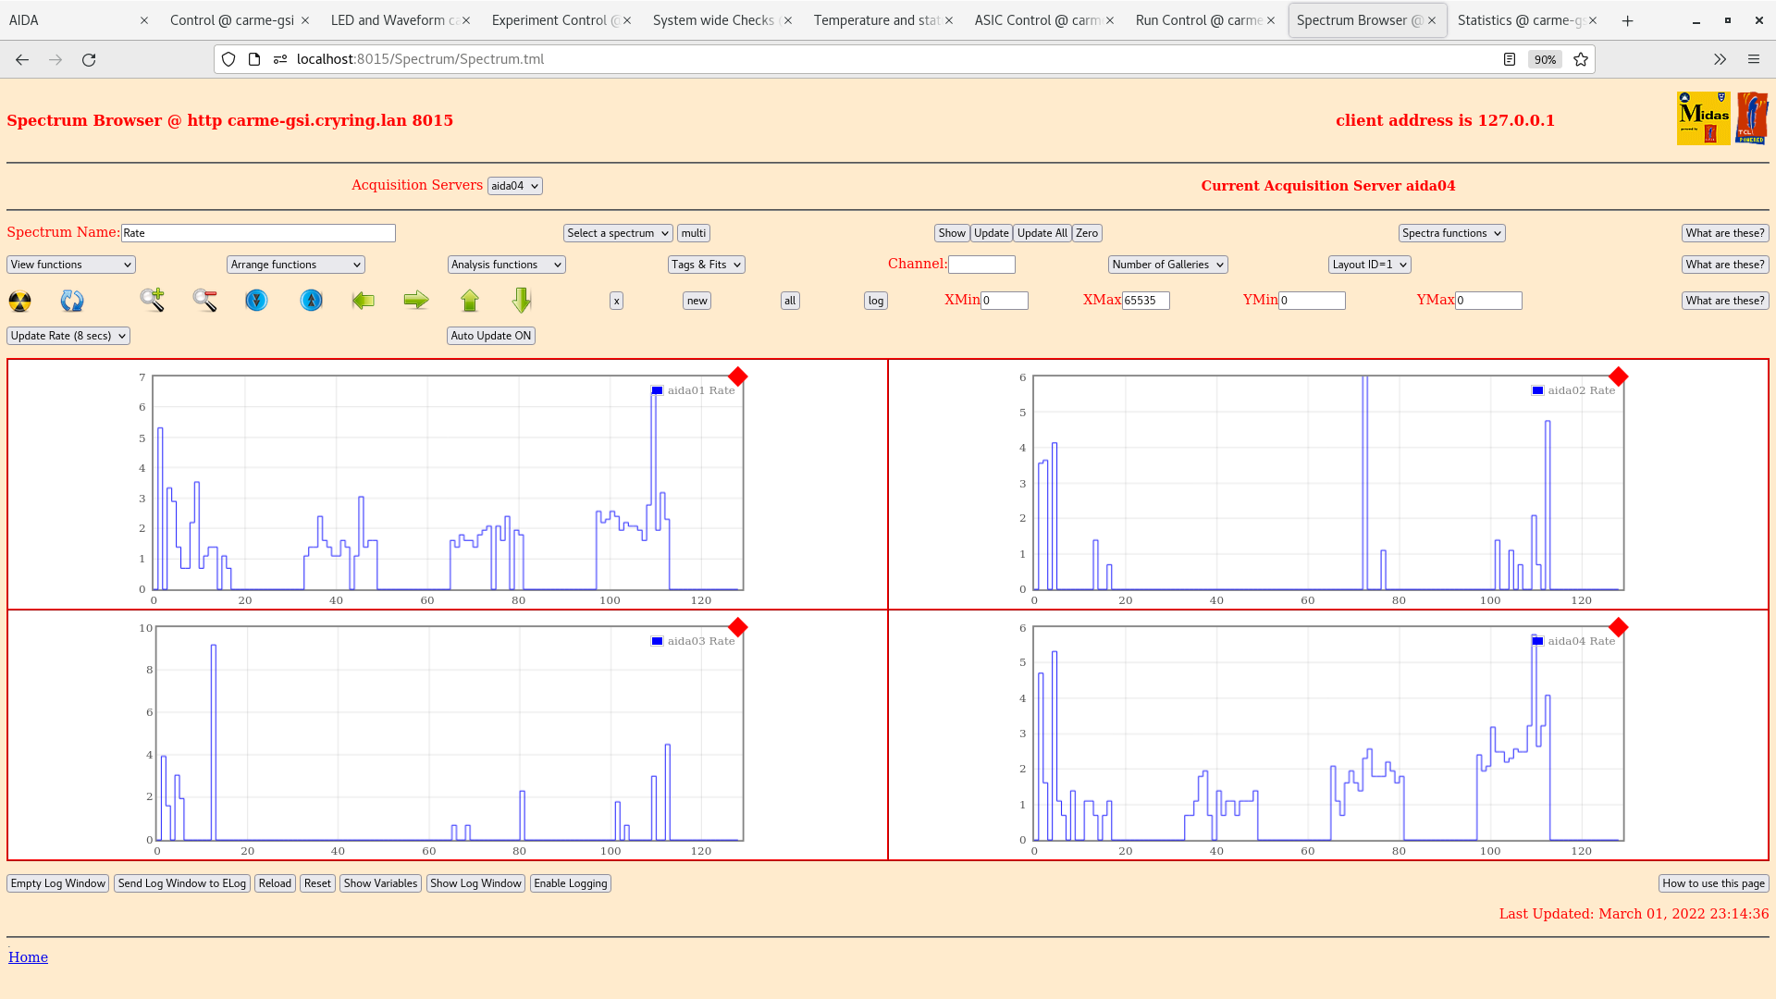Click the green right arrow icon
This screenshot has width=1776, height=999.
click(x=416, y=300)
